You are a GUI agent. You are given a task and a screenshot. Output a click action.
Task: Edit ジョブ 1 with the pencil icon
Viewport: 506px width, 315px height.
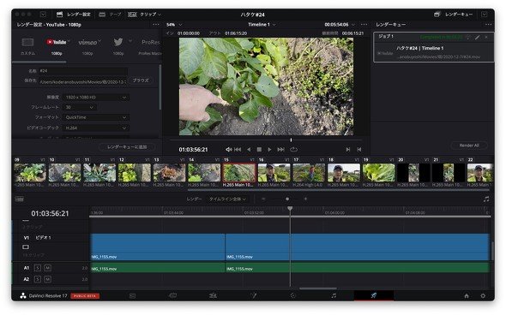tap(478, 38)
